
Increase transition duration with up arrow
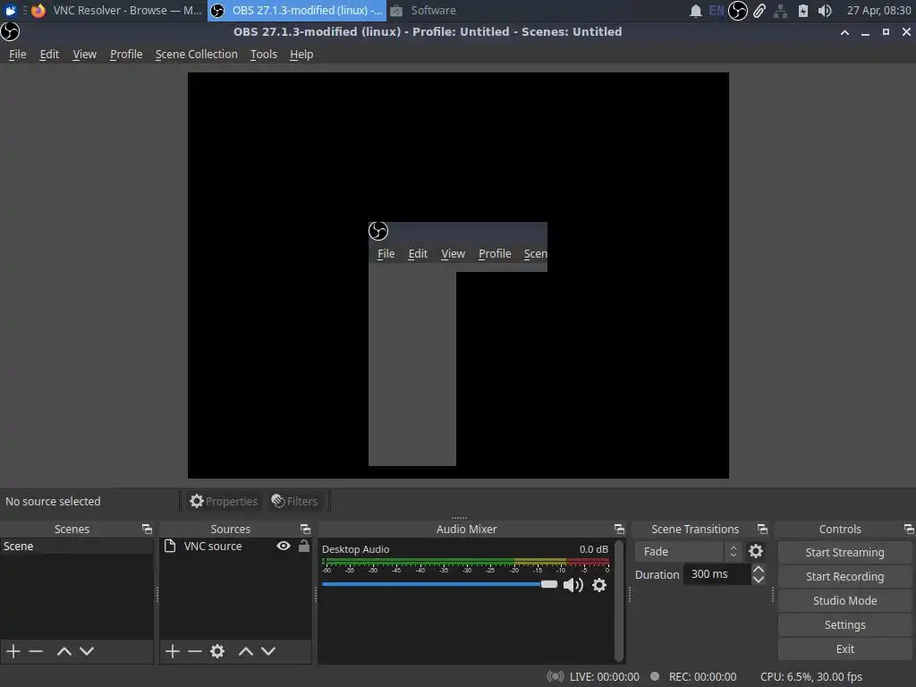pos(759,569)
